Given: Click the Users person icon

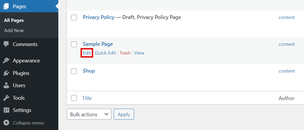Looking at the screenshot, I should pos(6,85).
